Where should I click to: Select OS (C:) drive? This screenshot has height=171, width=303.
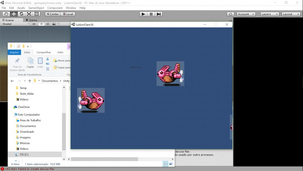pyautogui.click(x=24, y=155)
